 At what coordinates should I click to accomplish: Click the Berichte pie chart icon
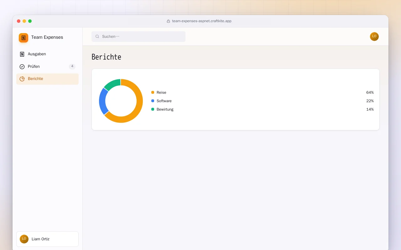pos(22,79)
